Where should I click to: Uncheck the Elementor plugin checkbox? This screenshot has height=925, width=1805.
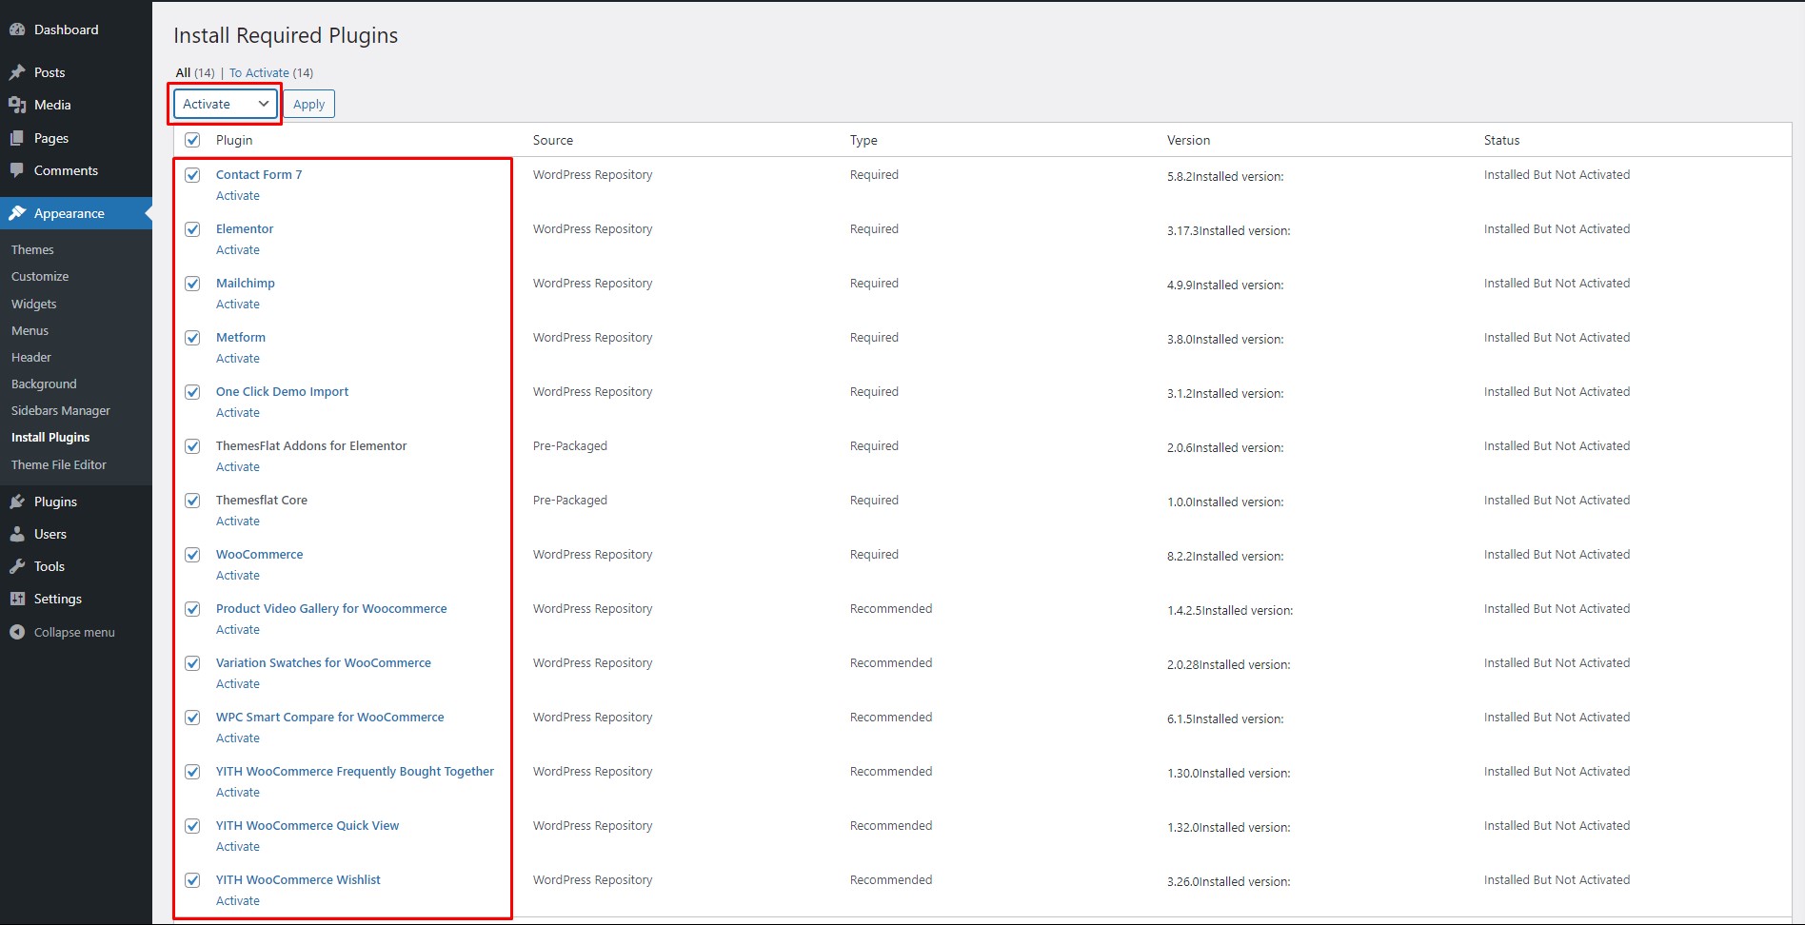coord(192,229)
